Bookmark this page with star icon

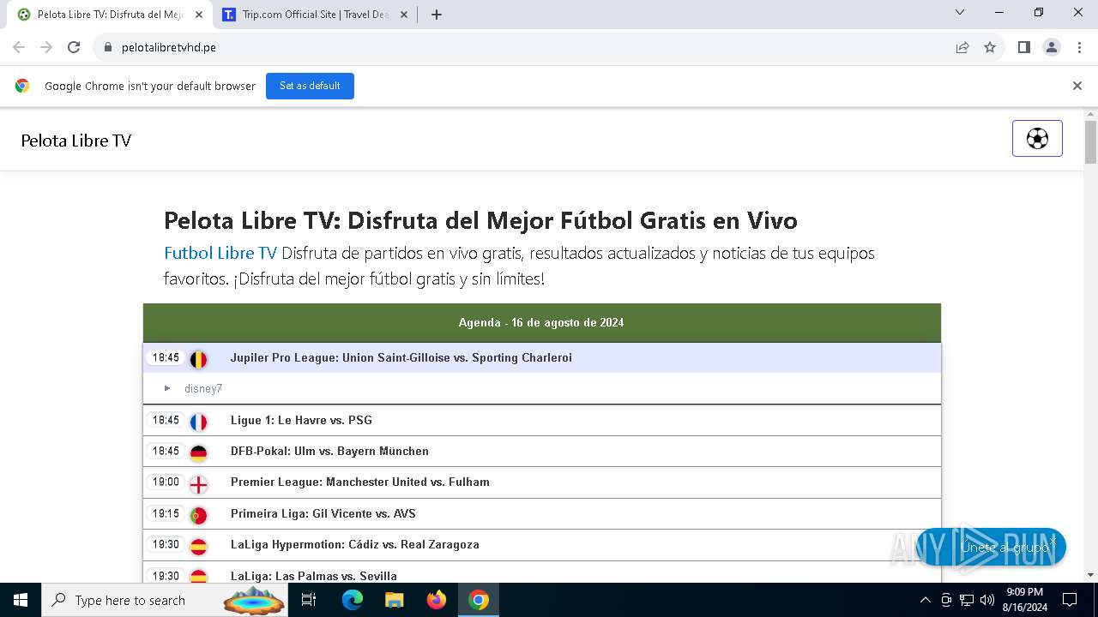point(990,47)
